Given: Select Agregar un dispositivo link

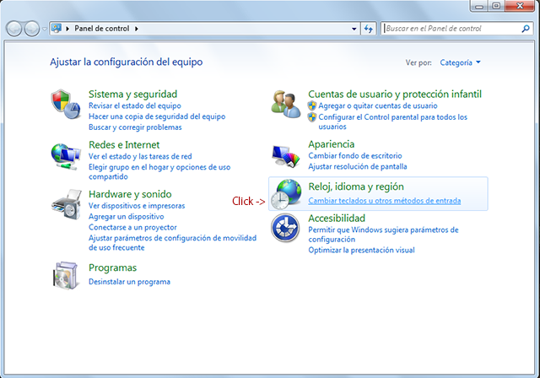Looking at the screenshot, I should coord(126,217).
